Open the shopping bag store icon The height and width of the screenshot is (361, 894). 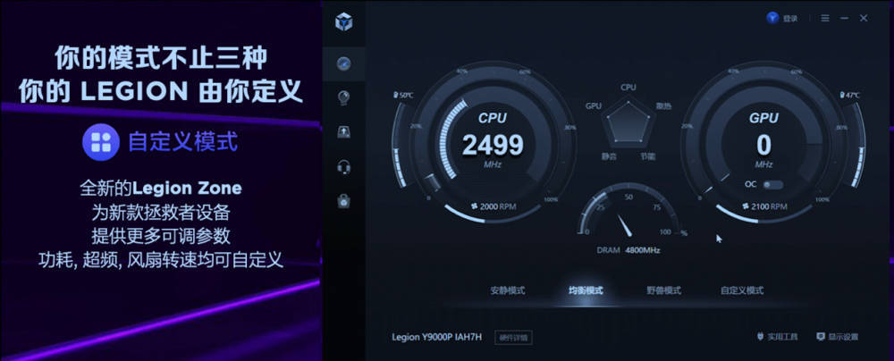coord(344,201)
